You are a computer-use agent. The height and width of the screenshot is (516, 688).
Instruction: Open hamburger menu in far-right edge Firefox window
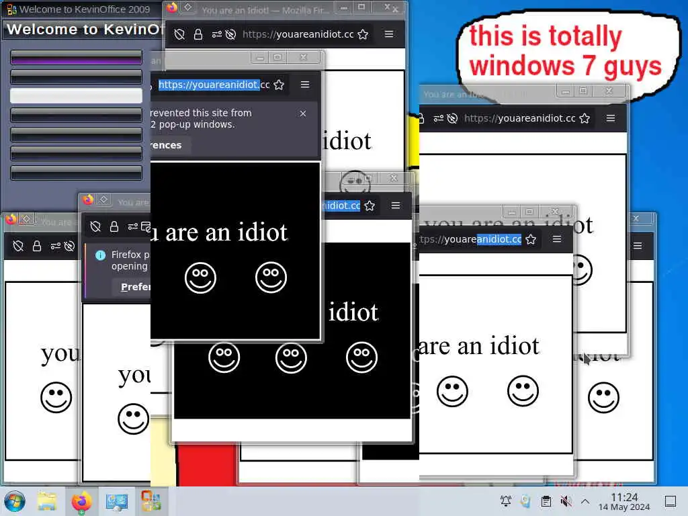click(x=638, y=246)
